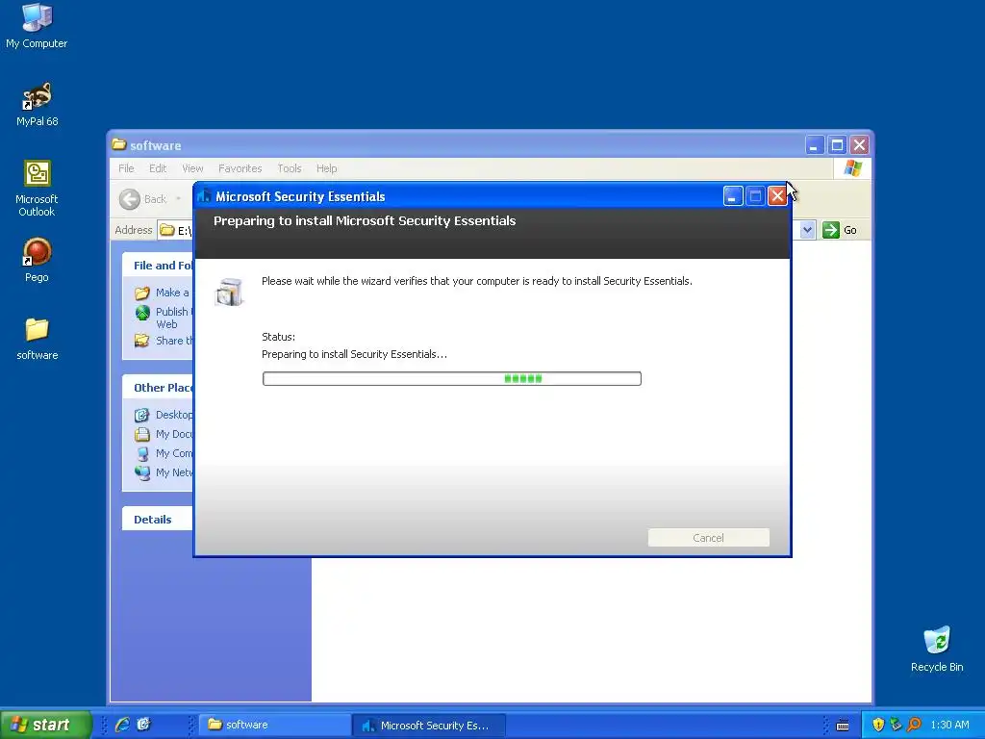Open Edit menu in software window
This screenshot has height=739, width=985.
(158, 168)
